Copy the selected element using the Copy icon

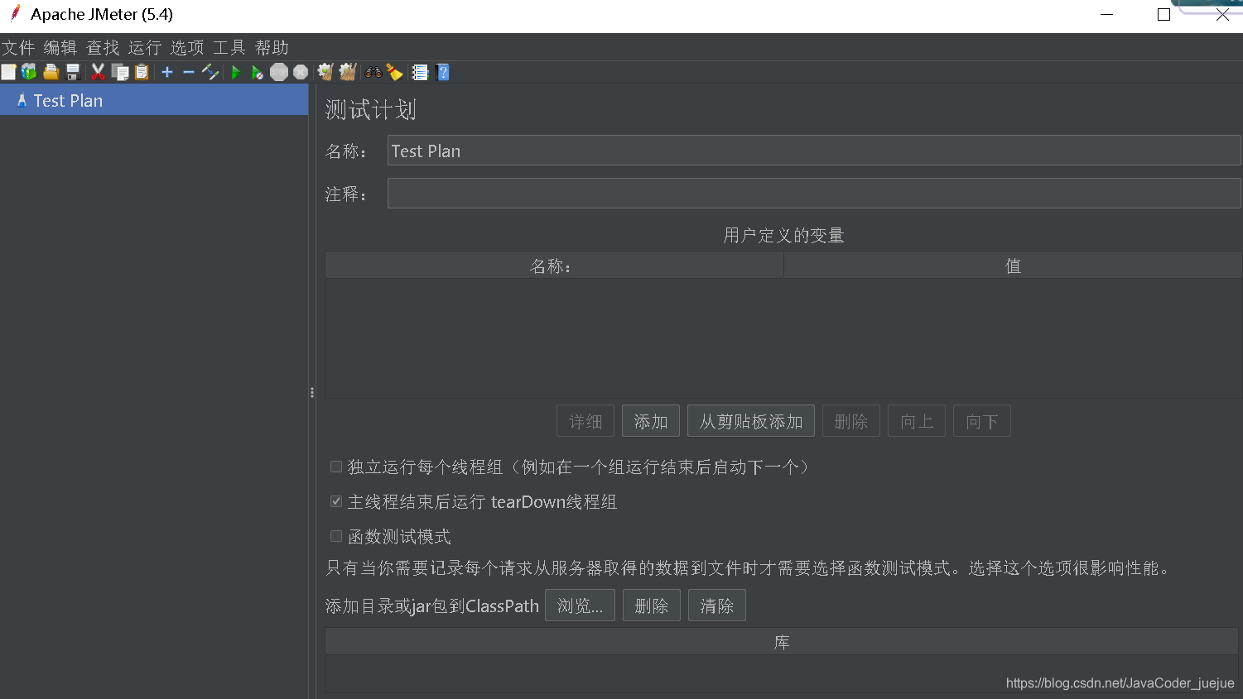120,72
